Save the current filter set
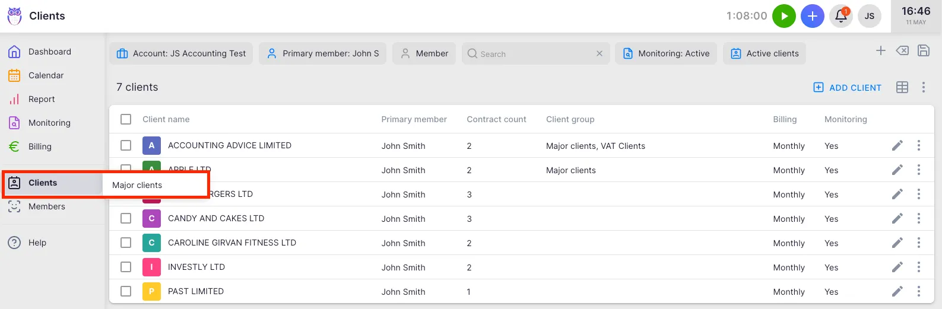942x309 pixels. pos(923,51)
